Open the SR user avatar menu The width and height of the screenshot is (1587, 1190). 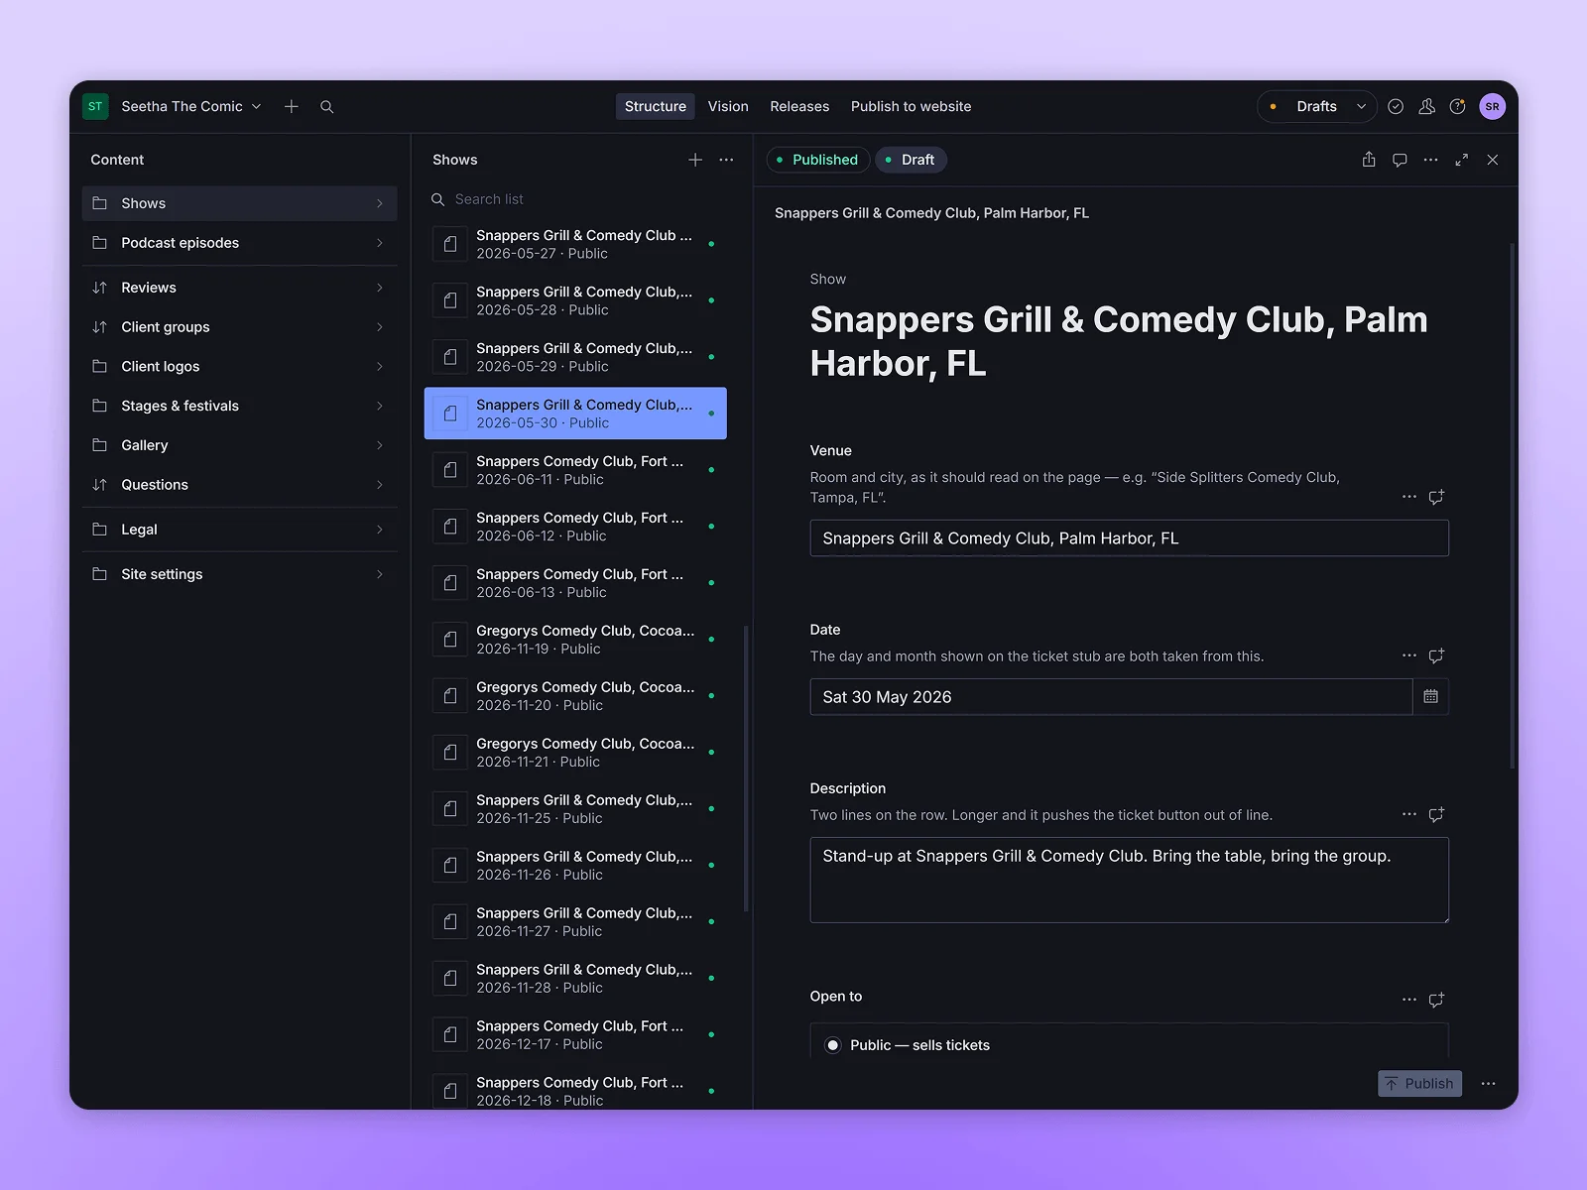tap(1492, 106)
